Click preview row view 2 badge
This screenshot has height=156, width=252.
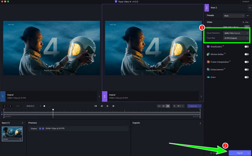[43, 128]
